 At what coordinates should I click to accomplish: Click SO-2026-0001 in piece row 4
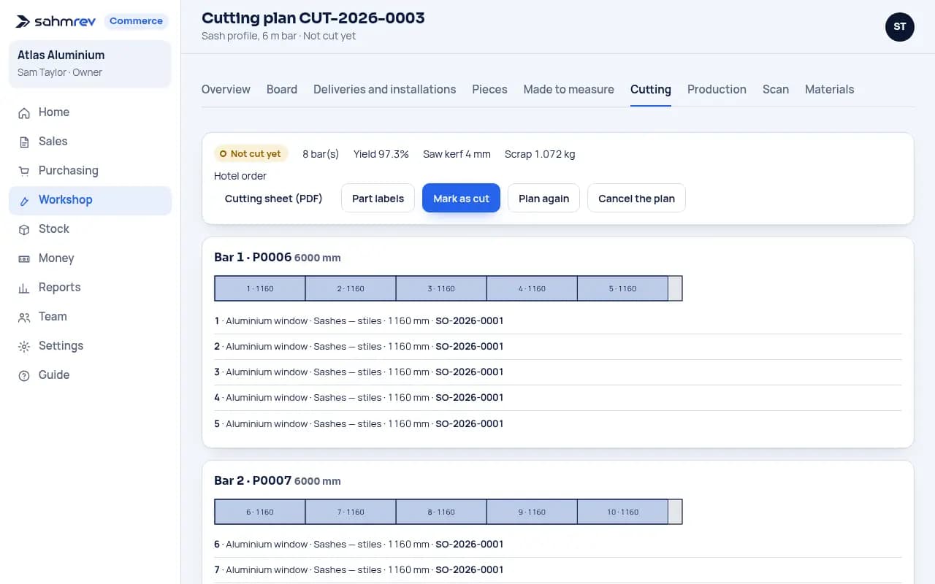470,398
